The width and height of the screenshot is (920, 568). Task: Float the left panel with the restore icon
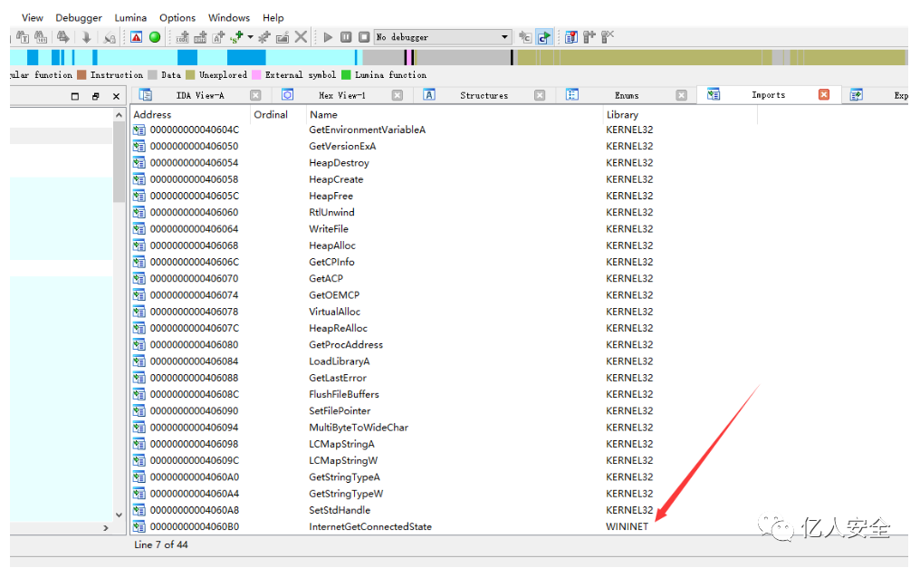[96, 96]
